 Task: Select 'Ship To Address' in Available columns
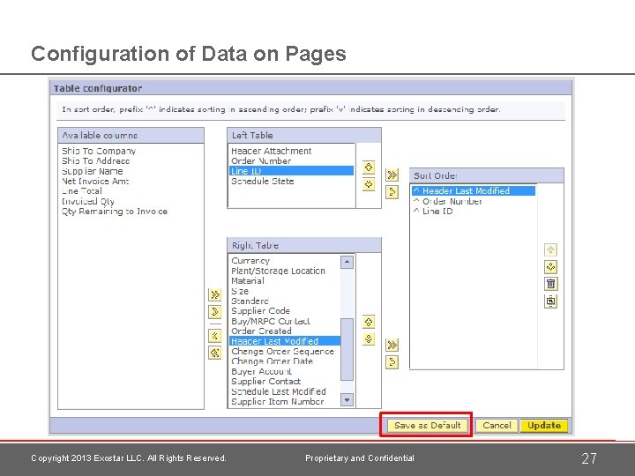tap(95, 161)
